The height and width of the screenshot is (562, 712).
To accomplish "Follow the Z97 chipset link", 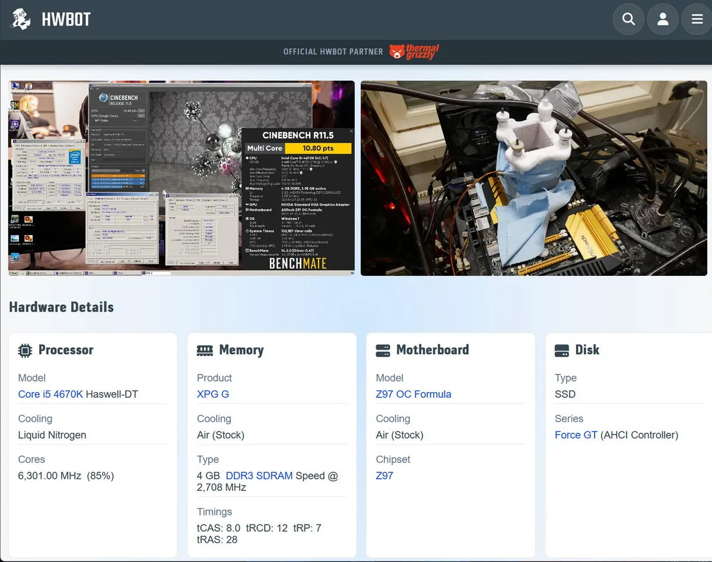I will [x=384, y=475].
